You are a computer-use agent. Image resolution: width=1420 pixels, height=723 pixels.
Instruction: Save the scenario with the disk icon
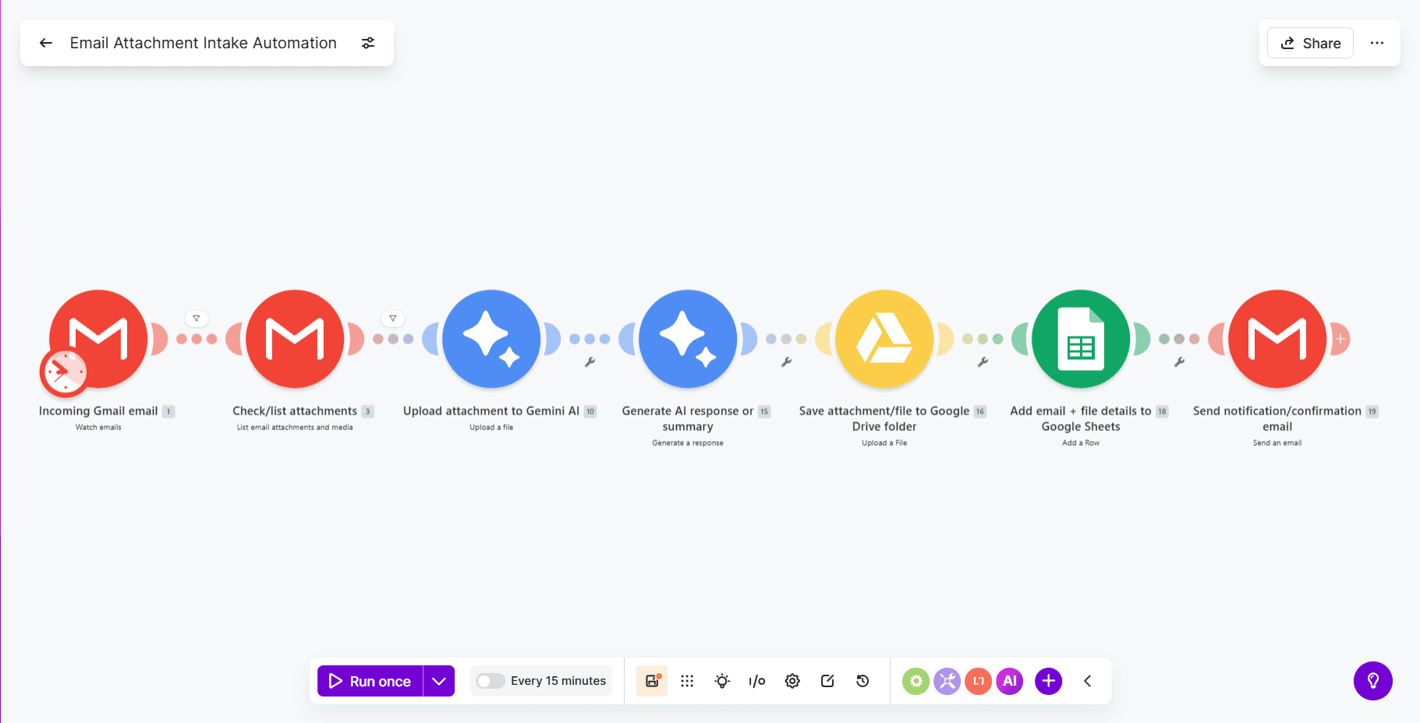(652, 681)
